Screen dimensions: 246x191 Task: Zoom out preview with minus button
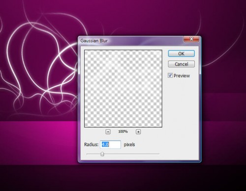pos(108,132)
